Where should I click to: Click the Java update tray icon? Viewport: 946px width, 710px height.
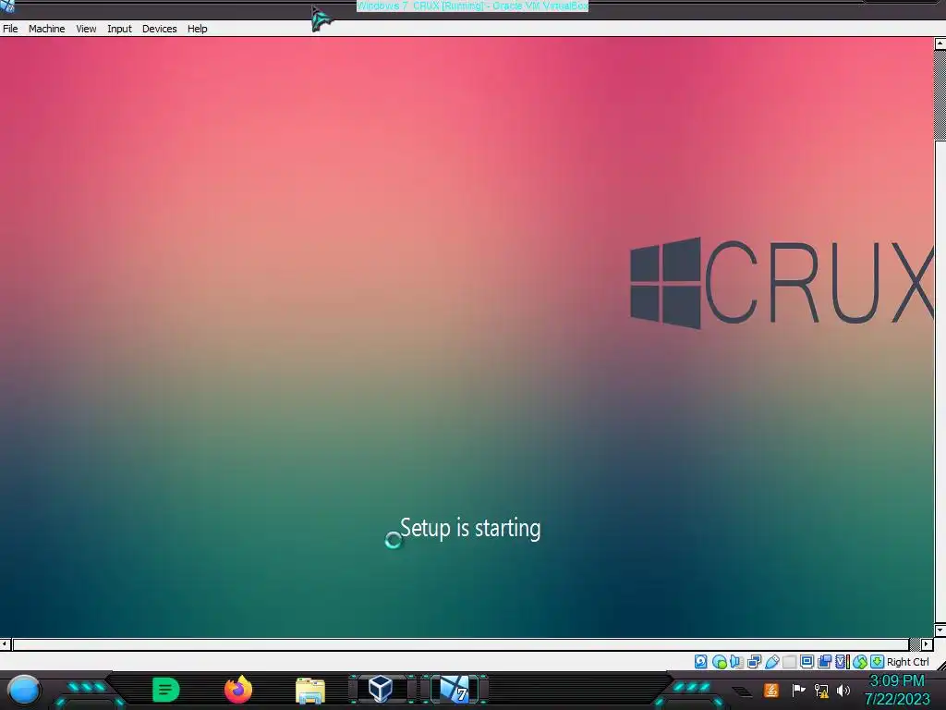(x=770, y=690)
